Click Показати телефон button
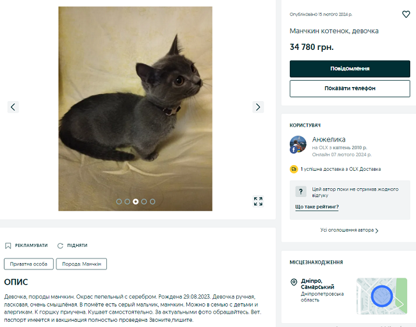Screen dimensions: 416x327 click(349, 88)
